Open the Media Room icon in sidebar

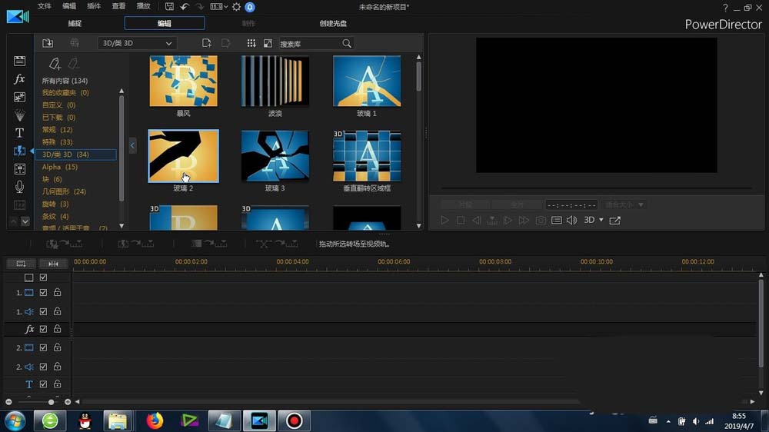point(20,61)
